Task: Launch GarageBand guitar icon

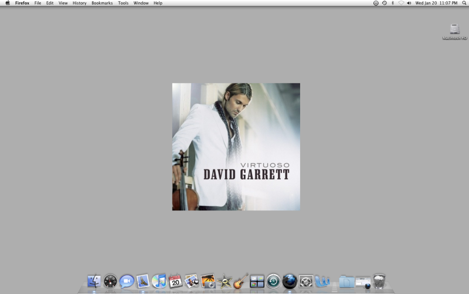Action: 240,281
